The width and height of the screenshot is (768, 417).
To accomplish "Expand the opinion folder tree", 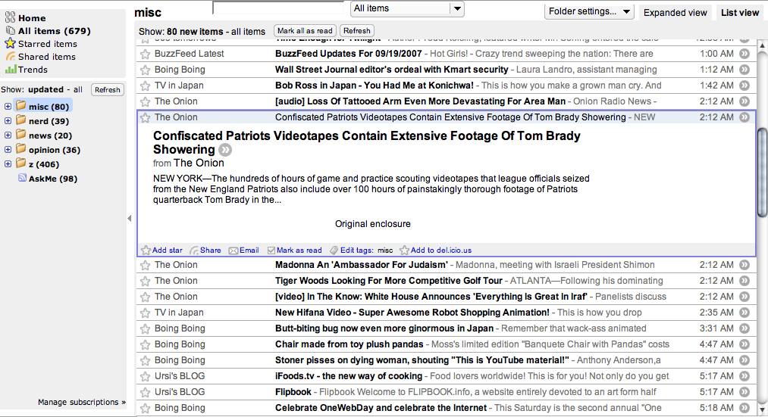I will pyautogui.click(x=8, y=150).
